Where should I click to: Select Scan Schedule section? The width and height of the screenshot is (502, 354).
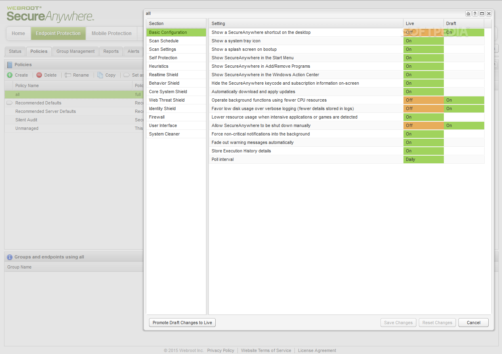point(176,41)
